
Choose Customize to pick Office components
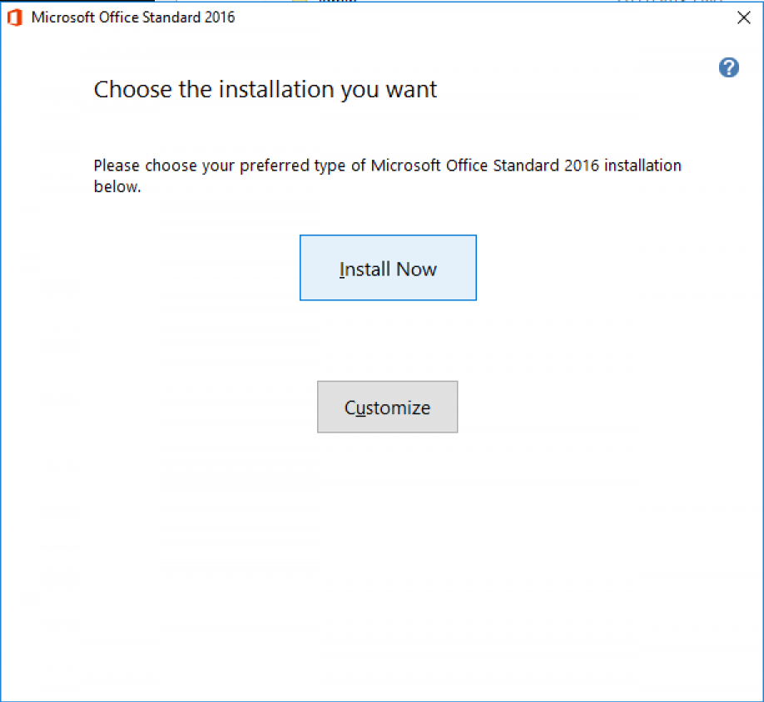coord(387,407)
